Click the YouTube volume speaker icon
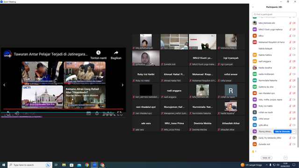Screen dimensions: 299x168 [17, 113]
